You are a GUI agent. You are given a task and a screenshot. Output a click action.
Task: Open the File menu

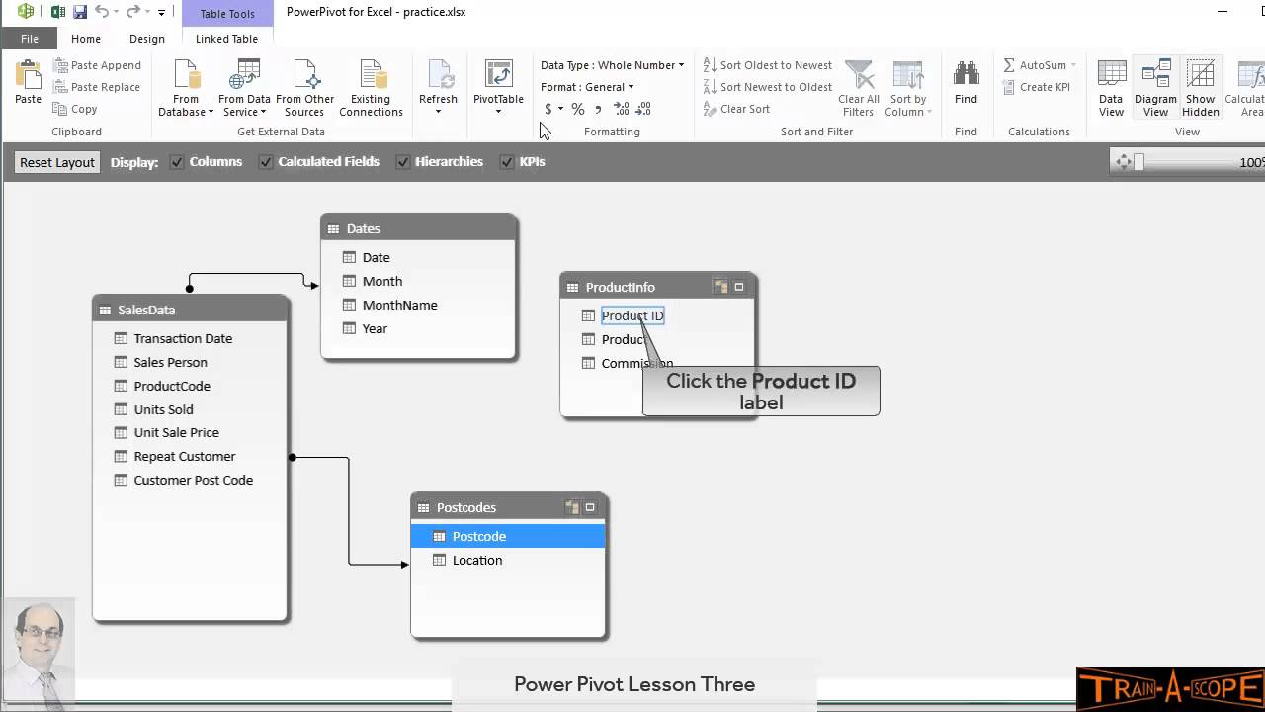pyautogui.click(x=30, y=39)
